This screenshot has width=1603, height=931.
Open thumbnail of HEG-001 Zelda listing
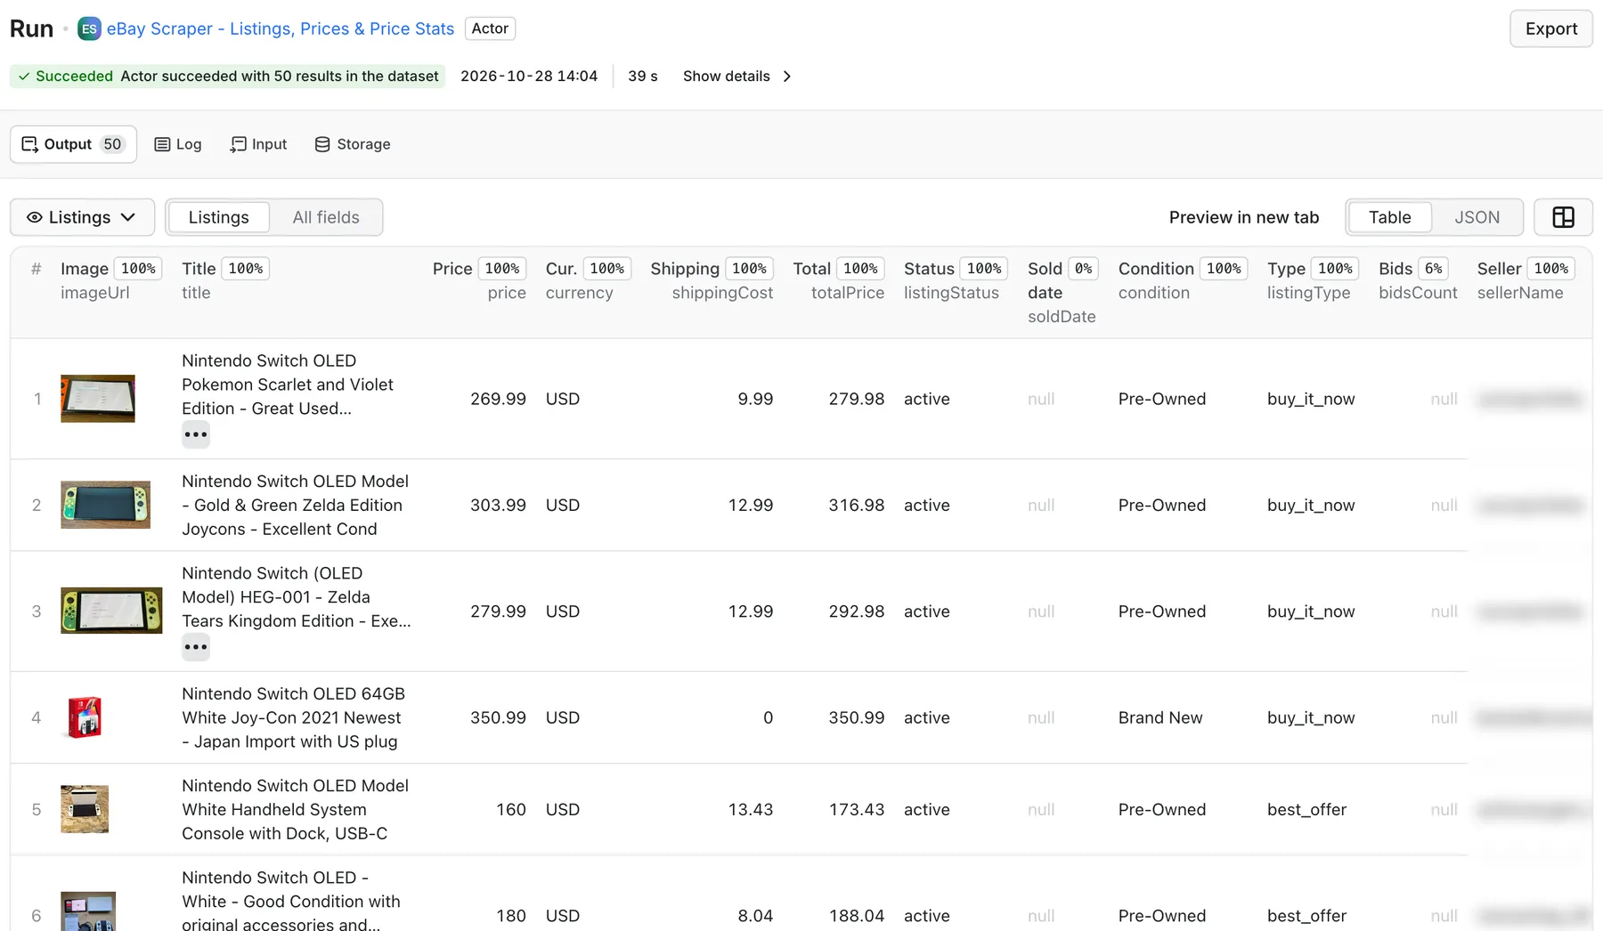[111, 611]
